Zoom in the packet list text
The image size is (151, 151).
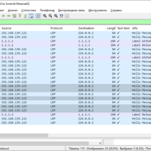tap(45, 16)
